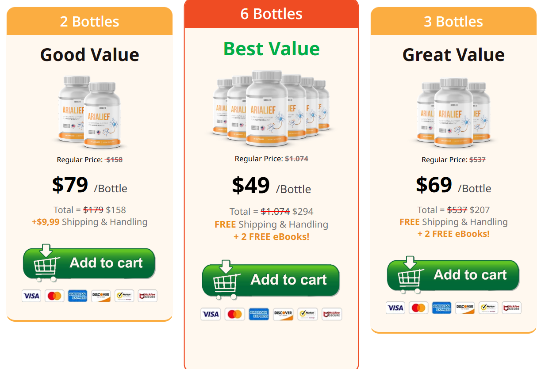Add the 3 Bottles package to cart
This screenshot has width=541, height=369.
453,275
